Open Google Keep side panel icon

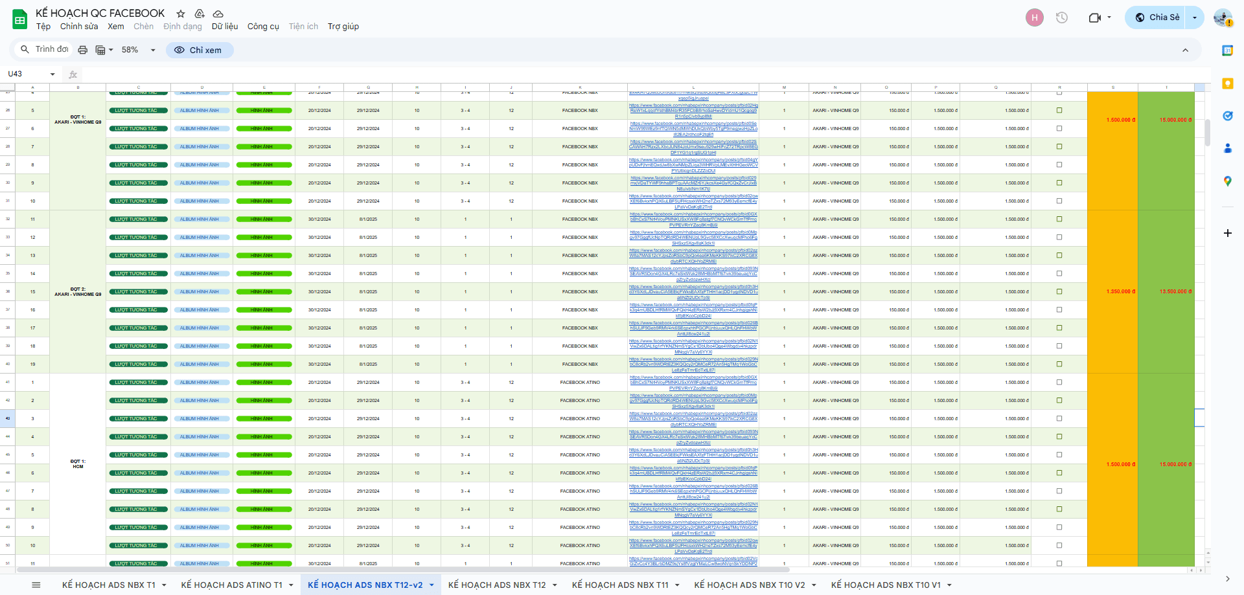pyautogui.click(x=1227, y=84)
